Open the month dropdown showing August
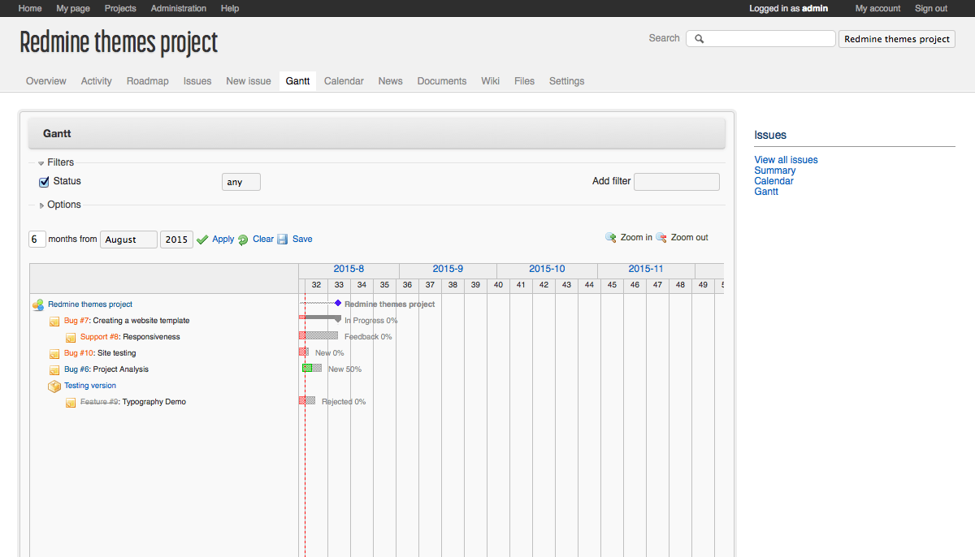Image resolution: width=975 pixels, height=557 pixels. [128, 240]
